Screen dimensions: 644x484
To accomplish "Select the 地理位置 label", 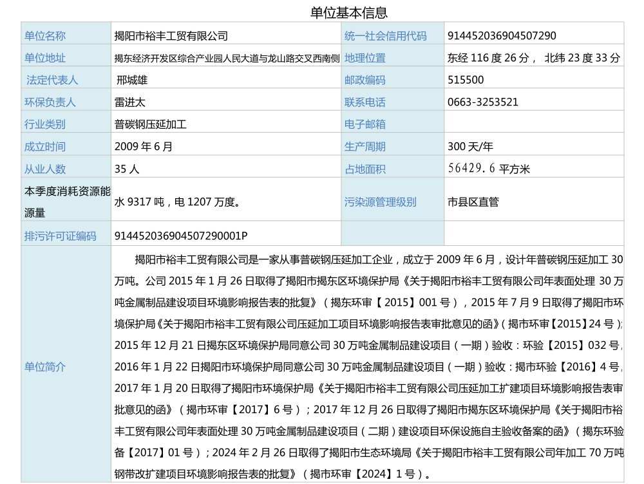I will coord(365,58).
